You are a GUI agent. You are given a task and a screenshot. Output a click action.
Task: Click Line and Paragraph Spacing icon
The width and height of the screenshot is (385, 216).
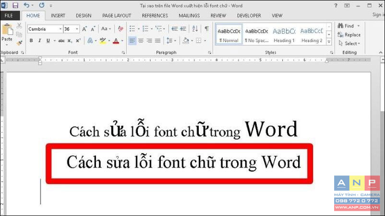[x=169, y=41]
